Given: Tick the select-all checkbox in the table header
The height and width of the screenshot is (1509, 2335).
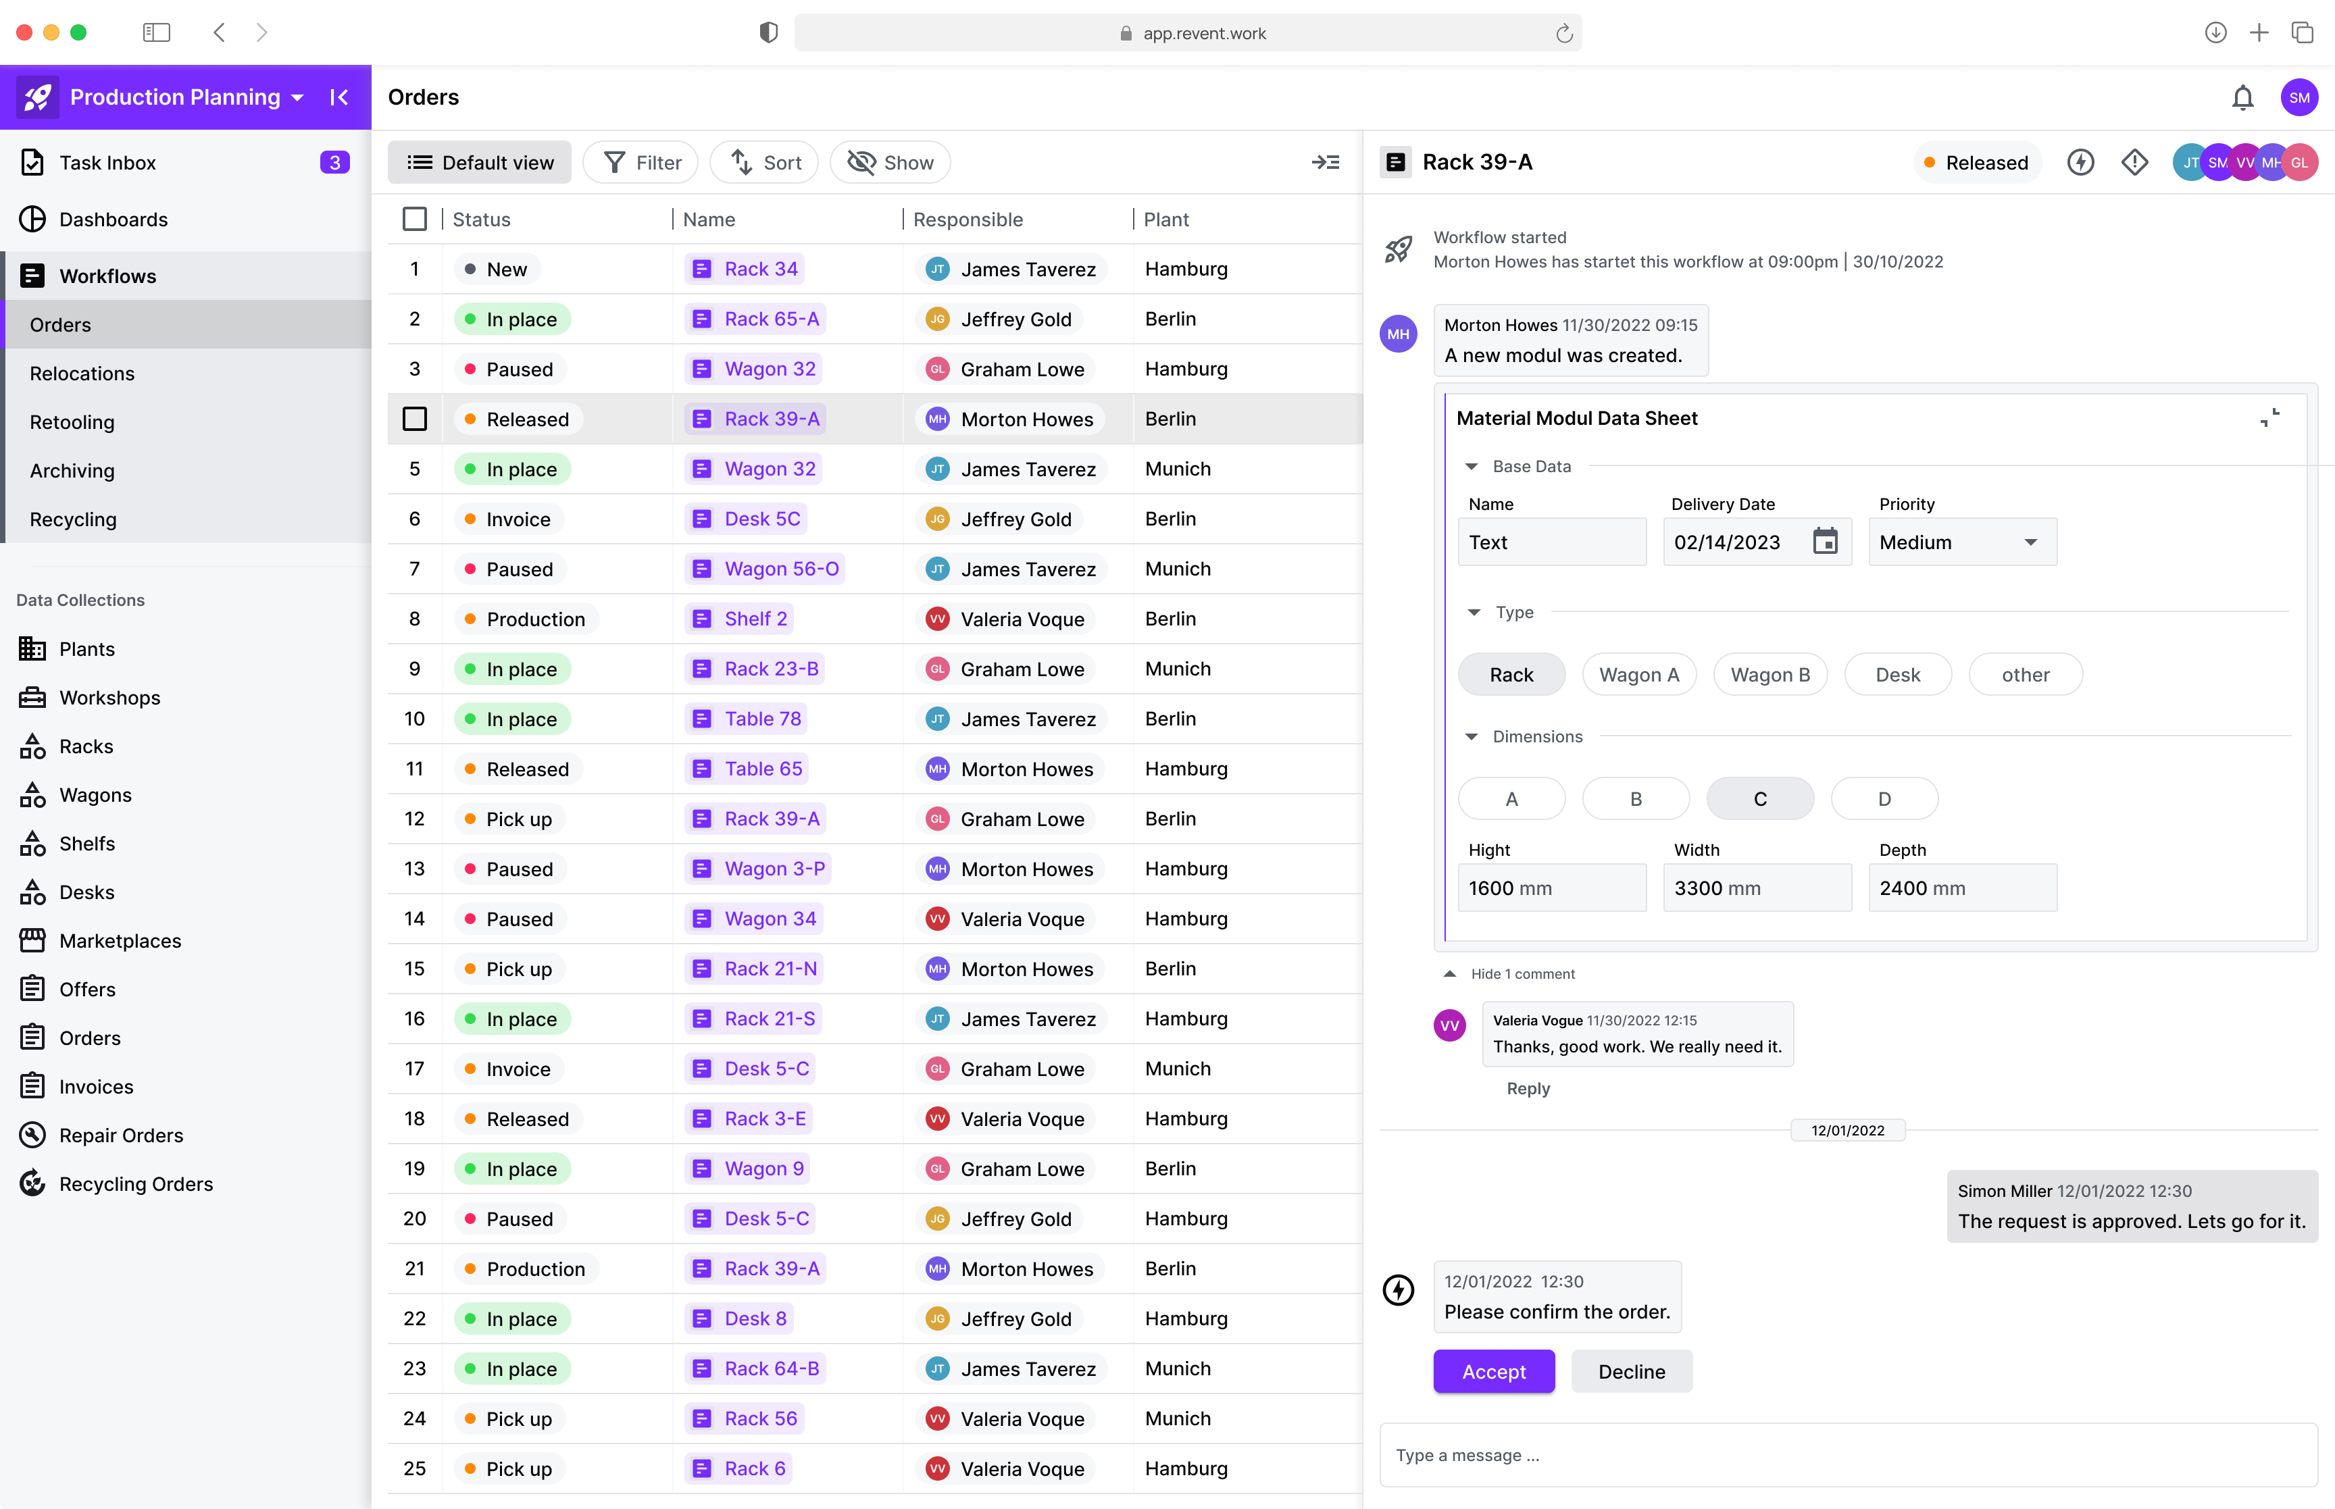Looking at the screenshot, I should 414,220.
